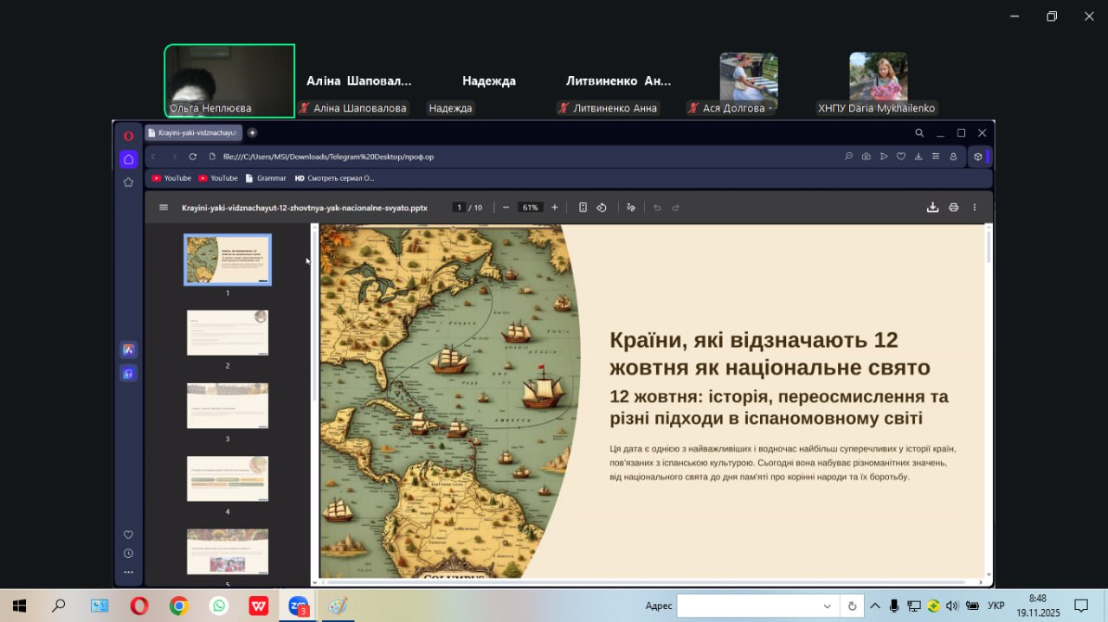Click the PDF viewer download icon

932,208
